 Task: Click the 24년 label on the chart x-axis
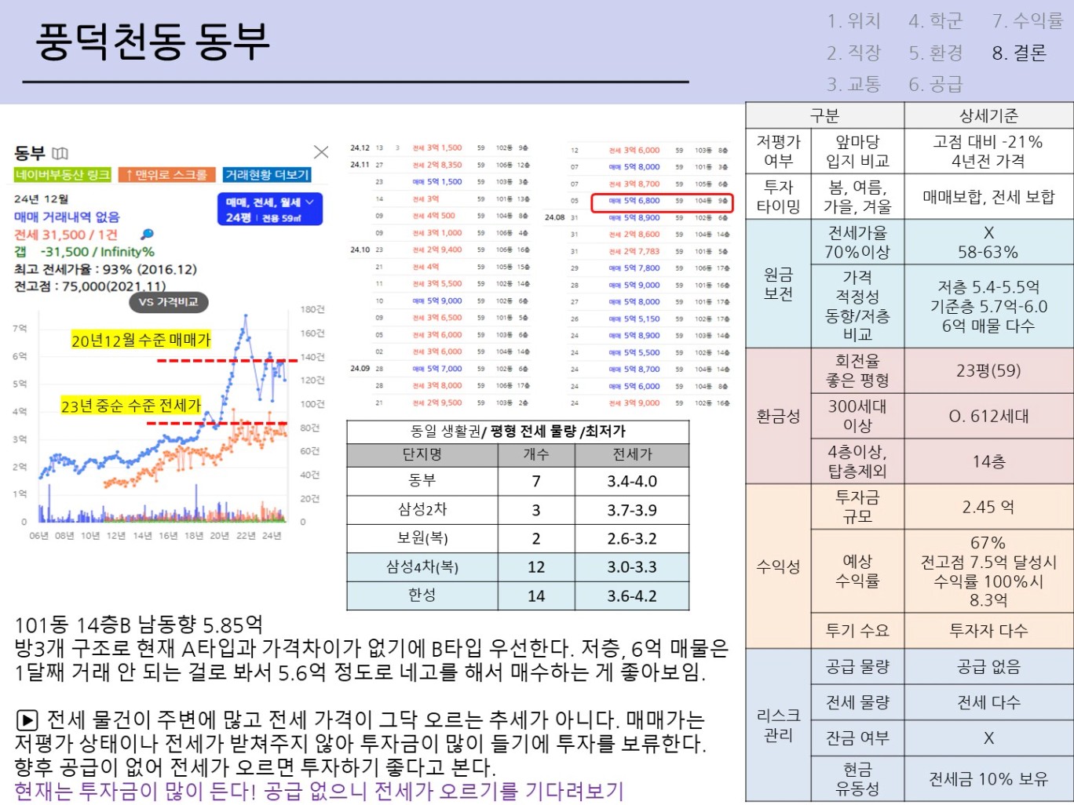coord(272,535)
